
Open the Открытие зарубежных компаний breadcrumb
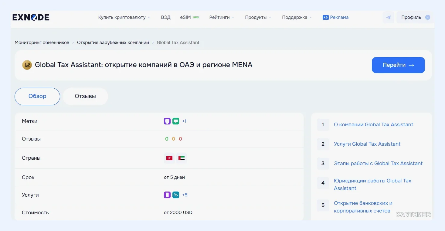coord(113,42)
